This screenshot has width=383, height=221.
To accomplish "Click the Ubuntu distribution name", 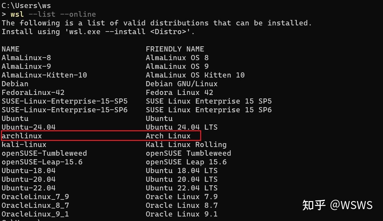I will [14, 118].
